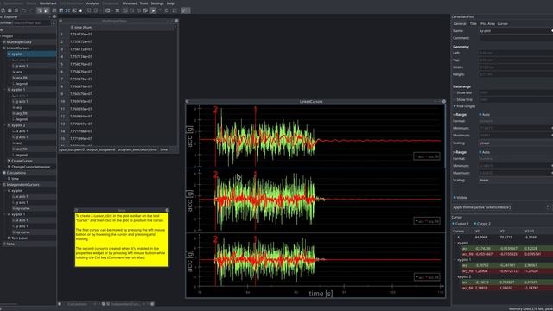553x311 pixels.
Task: Toggle the x-Range Auto checkbox
Action: (480, 115)
